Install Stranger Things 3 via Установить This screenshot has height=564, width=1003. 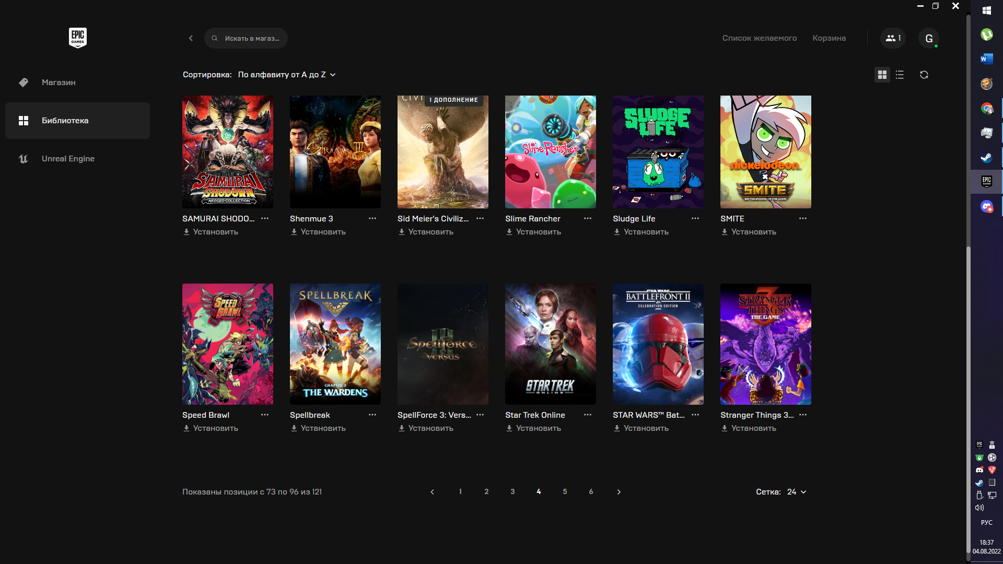(749, 428)
